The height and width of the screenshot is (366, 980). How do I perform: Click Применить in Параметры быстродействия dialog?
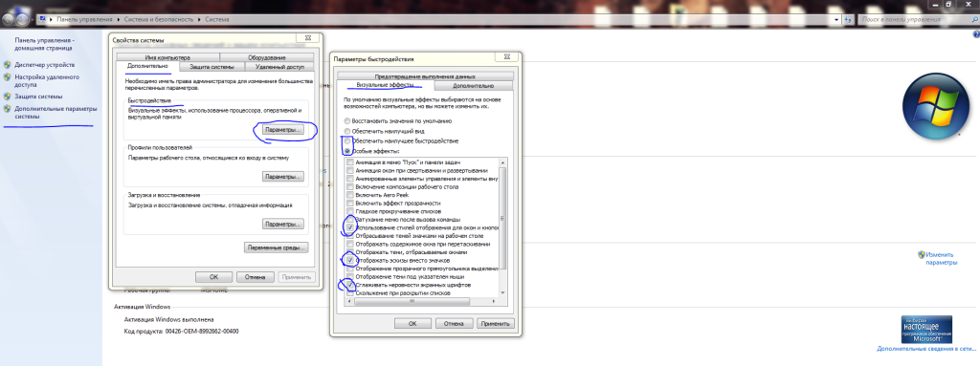(x=495, y=324)
